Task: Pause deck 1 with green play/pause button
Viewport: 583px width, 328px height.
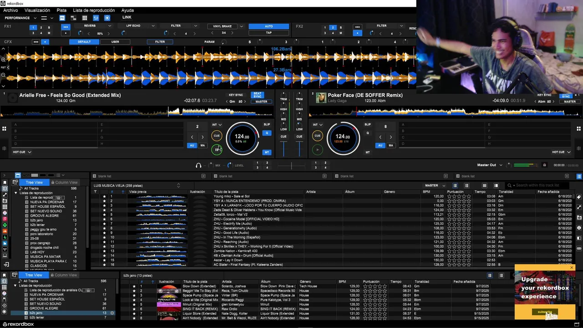Action: point(217,149)
